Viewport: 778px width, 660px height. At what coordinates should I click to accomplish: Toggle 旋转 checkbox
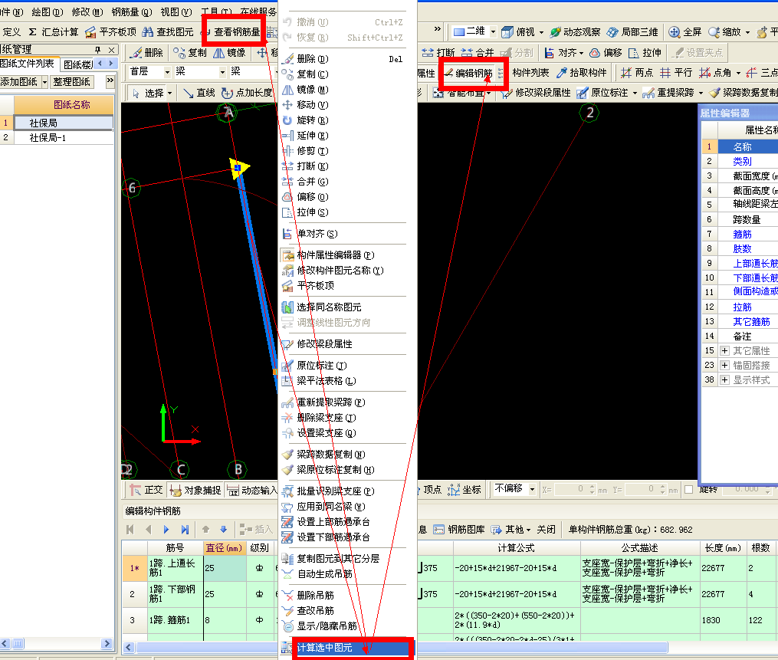[688, 490]
